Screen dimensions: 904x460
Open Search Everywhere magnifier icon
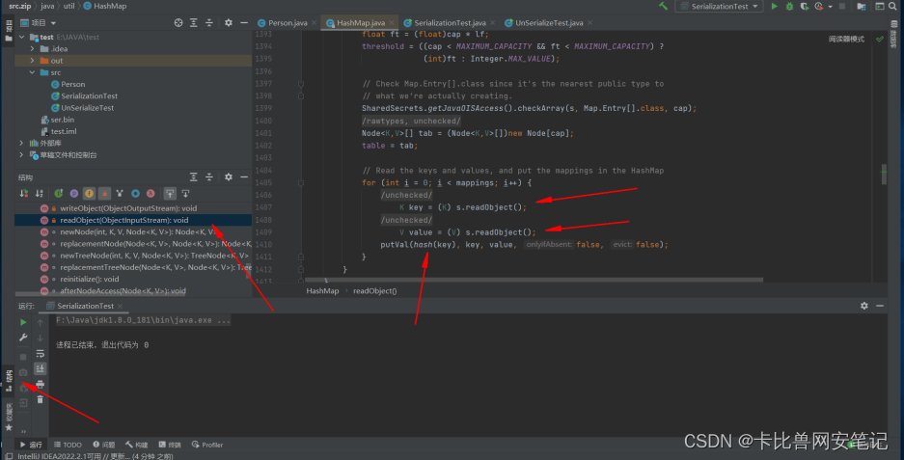coord(893,7)
